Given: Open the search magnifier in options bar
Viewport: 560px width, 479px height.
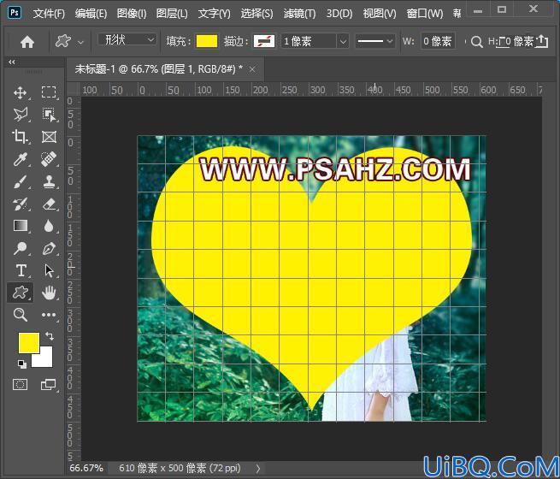Looking at the screenshot, I should (476, 42).
